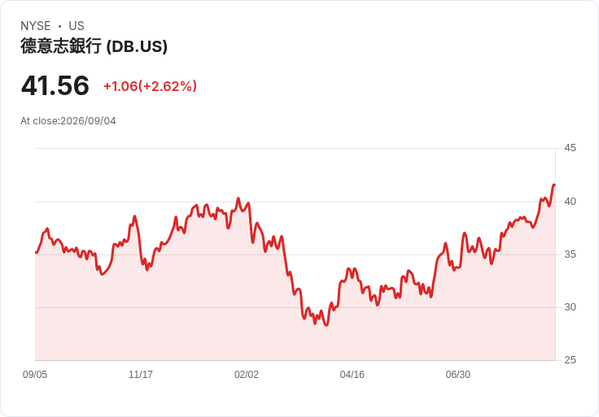Image resolution: width=599 pixels, height=417 pixels.
Task: Click the 11/17 date label on x-axis
Action: 141,375
